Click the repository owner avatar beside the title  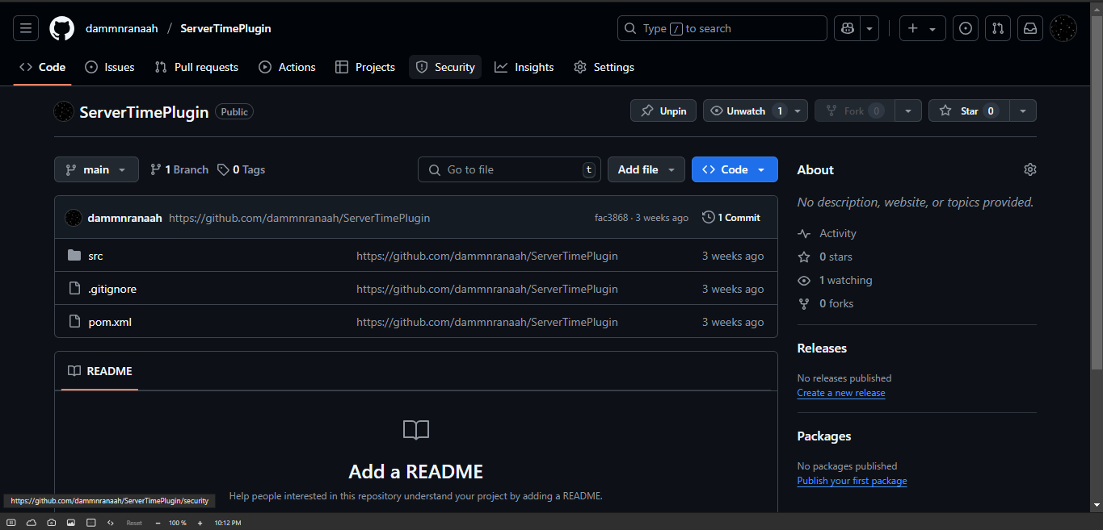click(64, 111)
